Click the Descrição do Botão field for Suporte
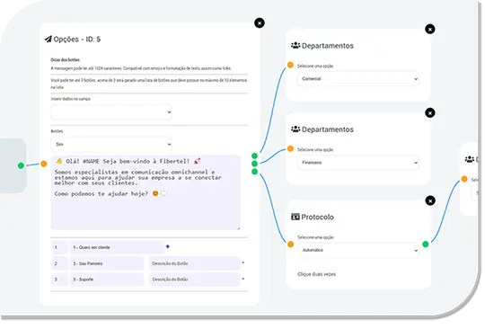This screenshot has width=485, height=329. (x=195, y=280)
